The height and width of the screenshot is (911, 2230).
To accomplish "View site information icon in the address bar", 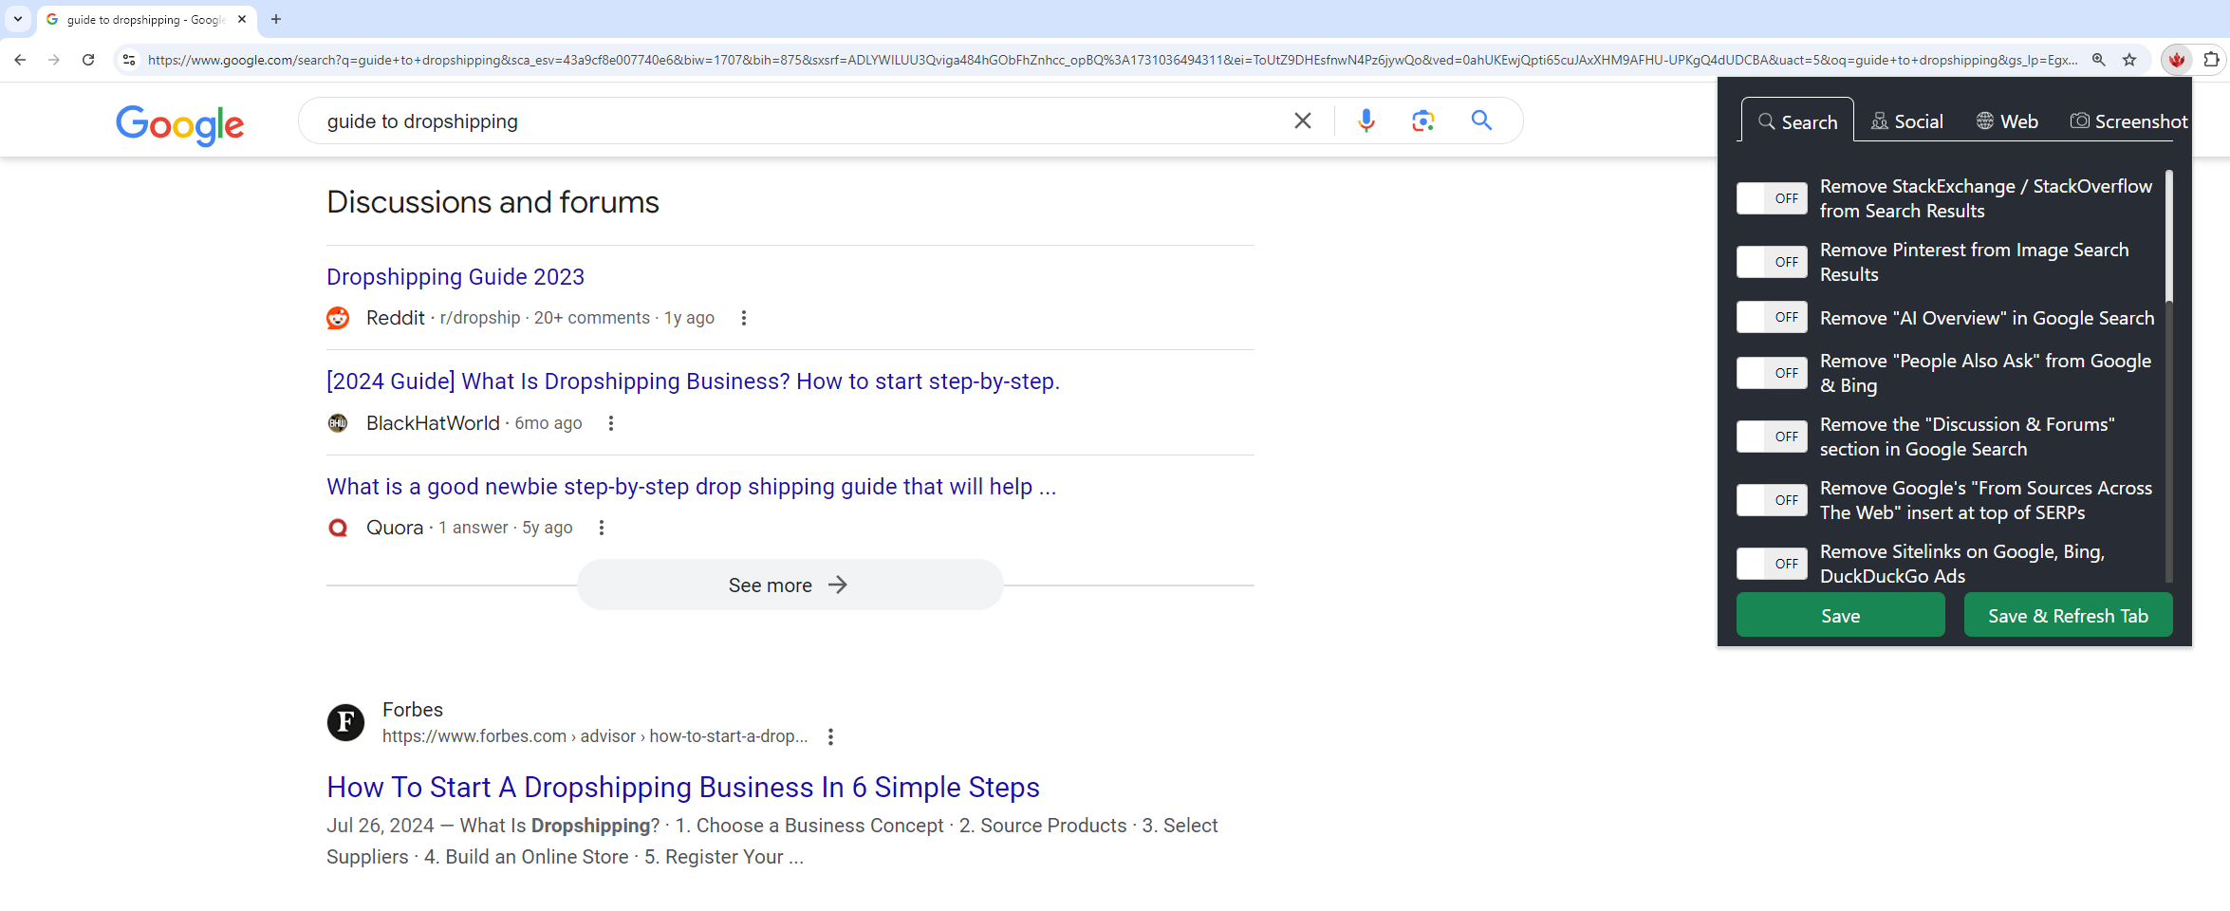I will (x=129, y=60).
